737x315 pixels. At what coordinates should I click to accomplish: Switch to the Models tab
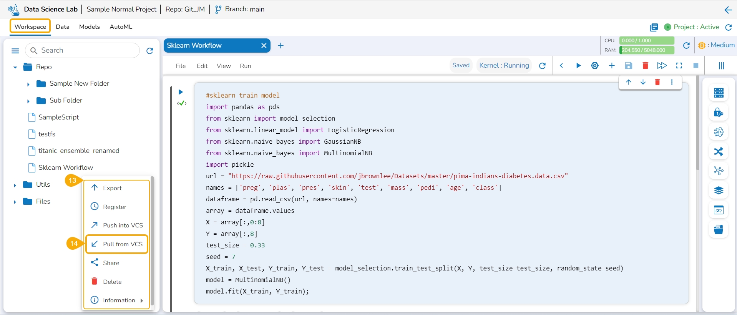coord(89,27)
